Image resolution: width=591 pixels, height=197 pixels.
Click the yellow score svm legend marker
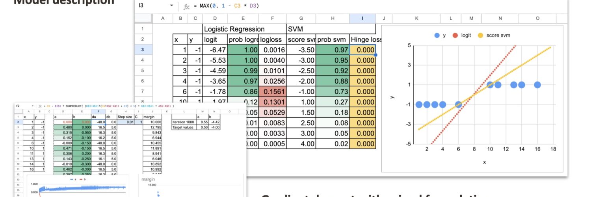click(x=480, y=35)
